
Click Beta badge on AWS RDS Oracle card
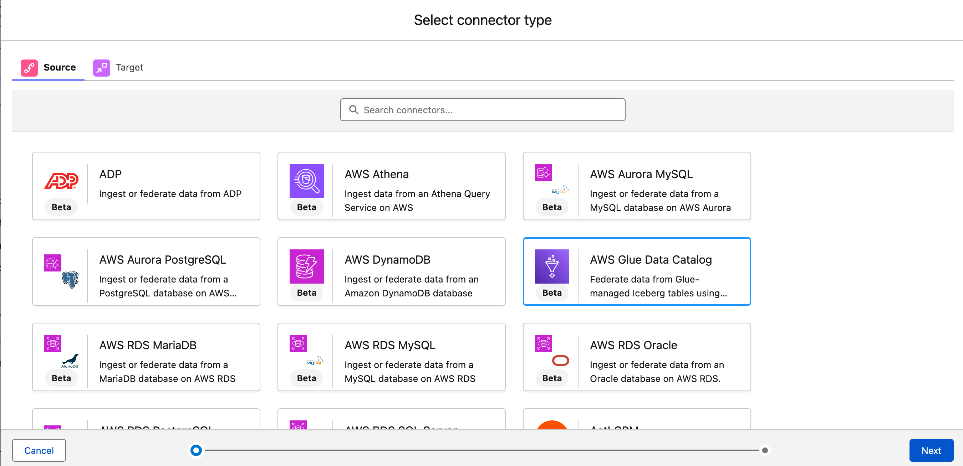[552, 378]
